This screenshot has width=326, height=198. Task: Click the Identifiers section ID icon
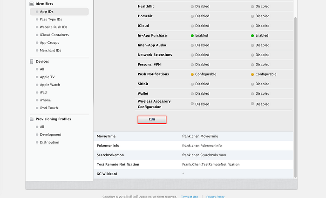[32, 4]
